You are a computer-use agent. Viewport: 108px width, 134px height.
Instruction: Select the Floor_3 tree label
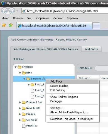[x=40, y=96]
